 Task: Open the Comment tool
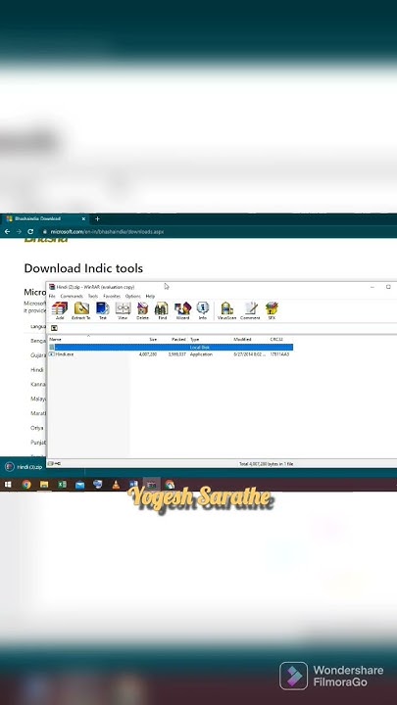pos(250,308)
